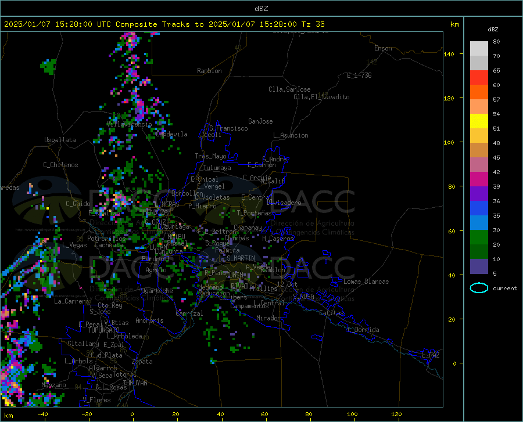This screenshot has height=422, width=523.
Task: Click the 'Villavicencio' map label
Action: (x=129, y=124)
